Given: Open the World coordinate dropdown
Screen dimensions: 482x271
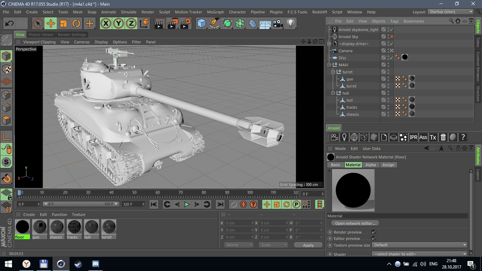Looking at the screenshot, I should [x=239, y=245].
